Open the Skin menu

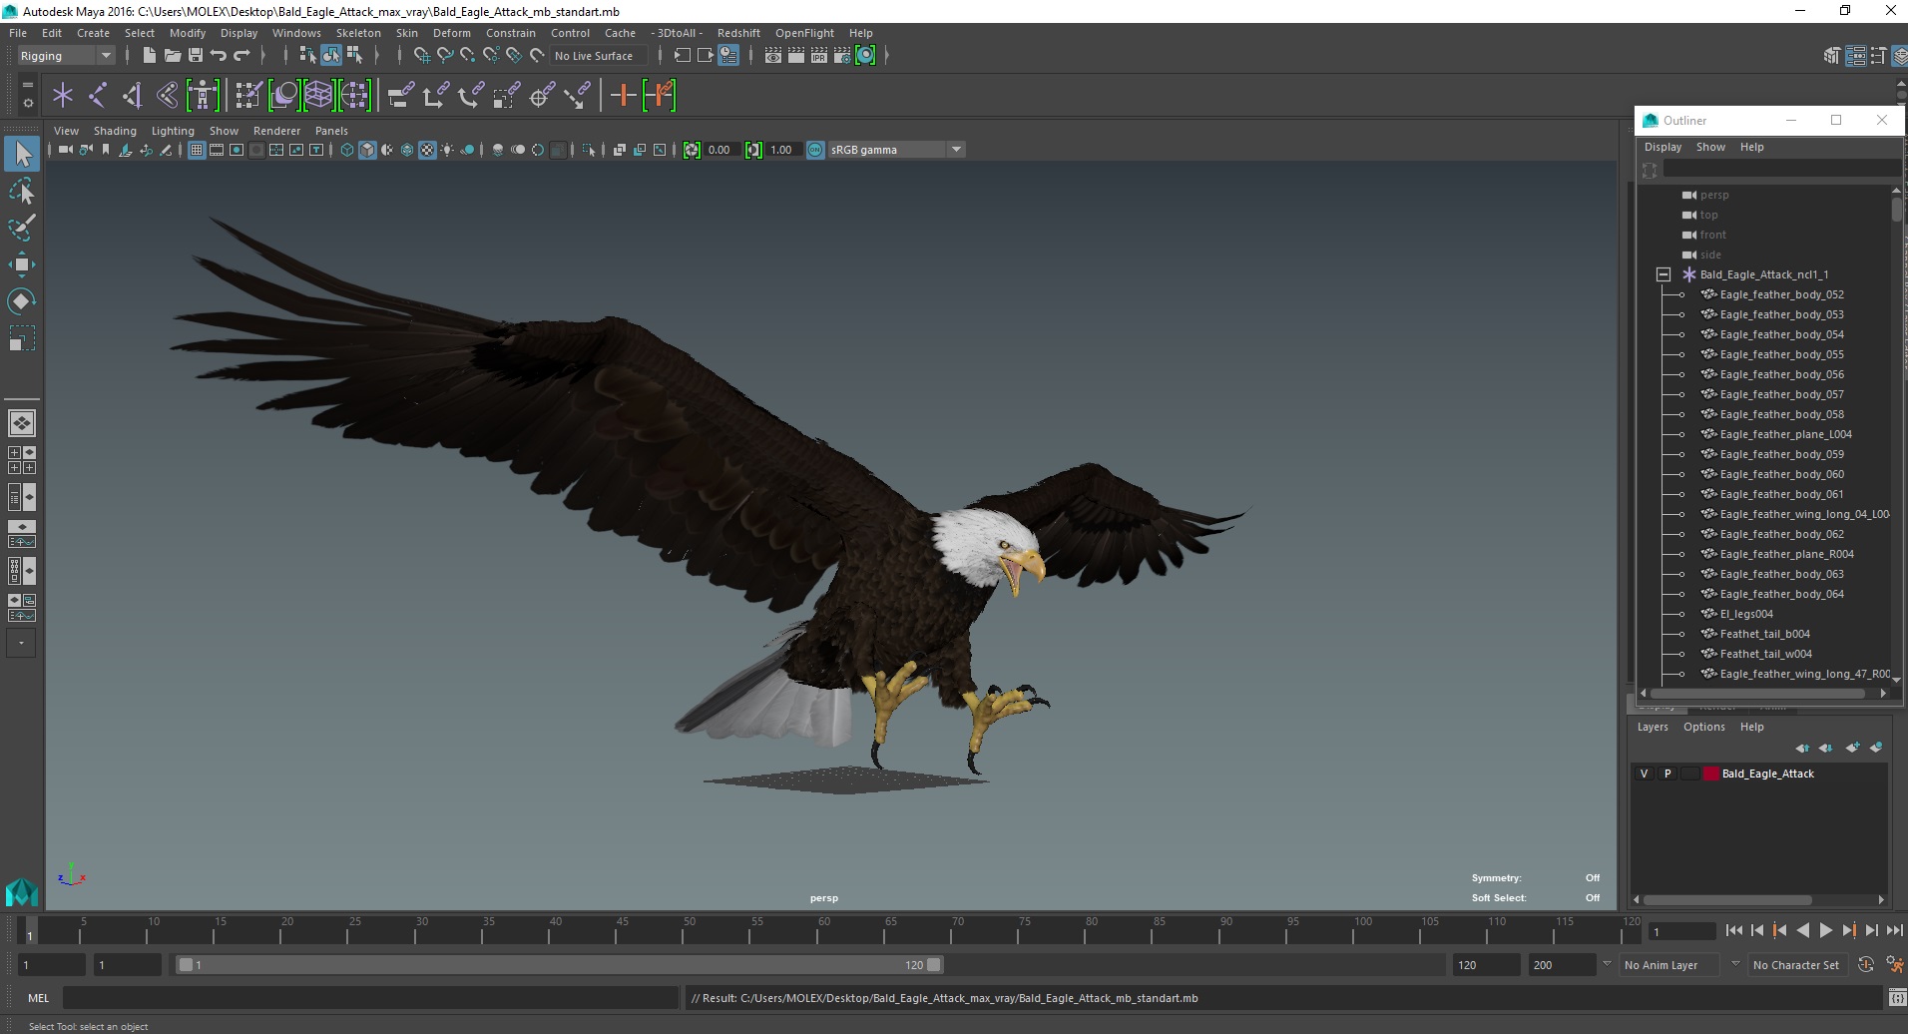point(407,33)
